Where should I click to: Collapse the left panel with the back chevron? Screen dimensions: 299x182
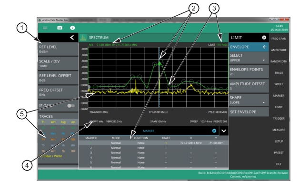(72, 37)
